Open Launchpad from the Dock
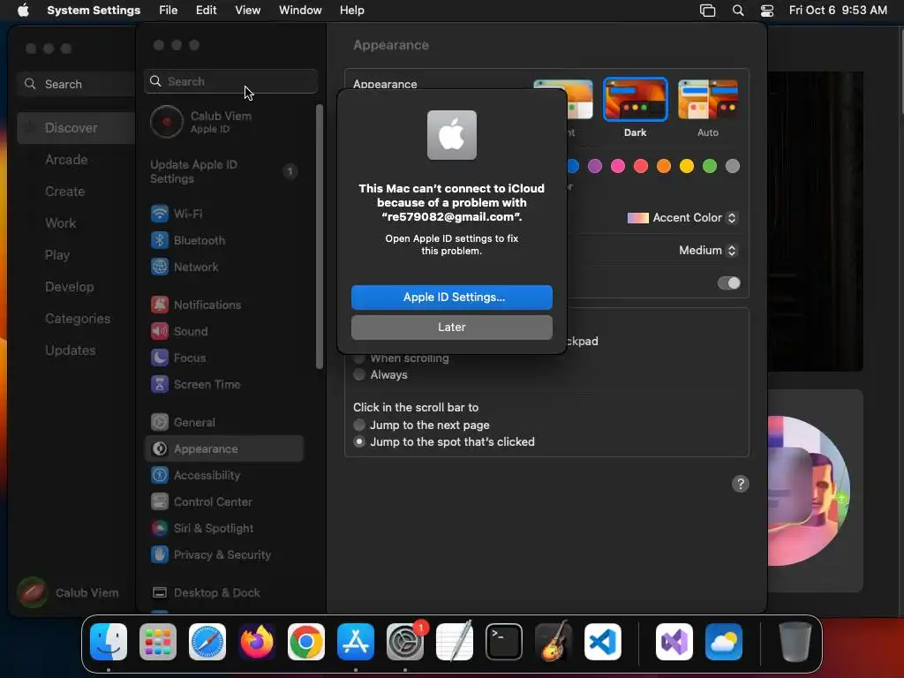 click(158, 642)
